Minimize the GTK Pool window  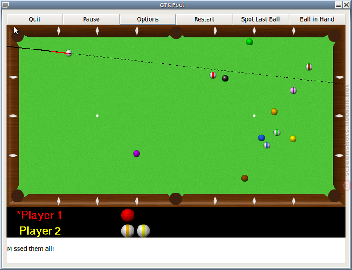point(339,4)
